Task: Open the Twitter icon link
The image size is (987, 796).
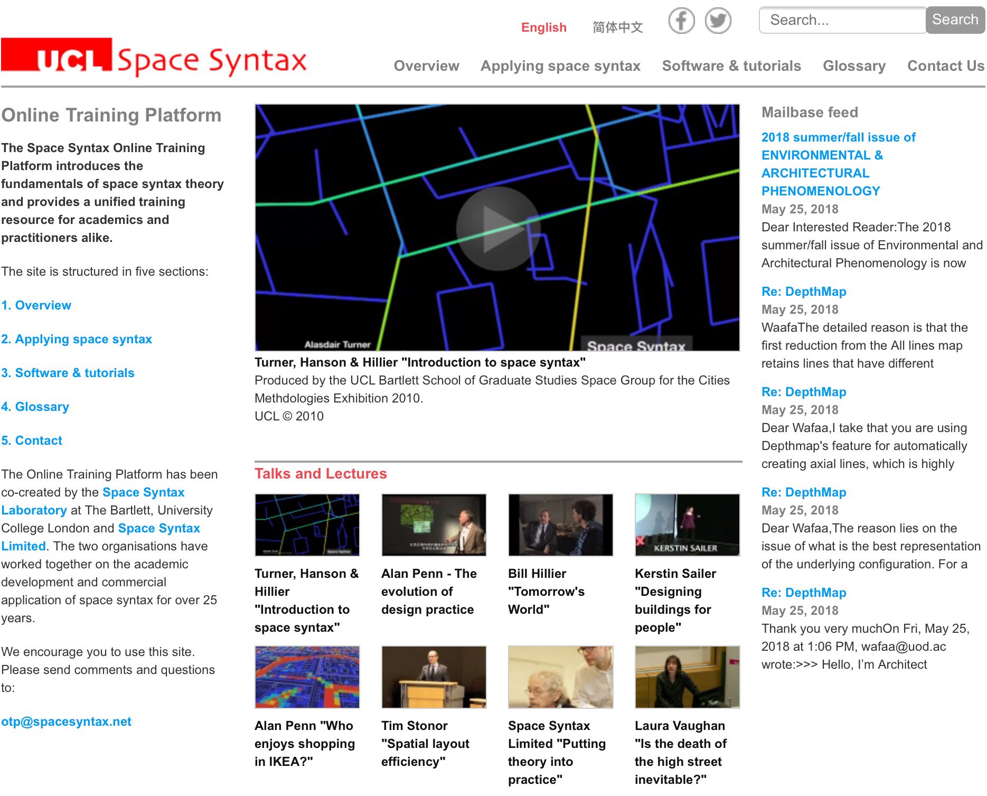Action: [718, 21]
